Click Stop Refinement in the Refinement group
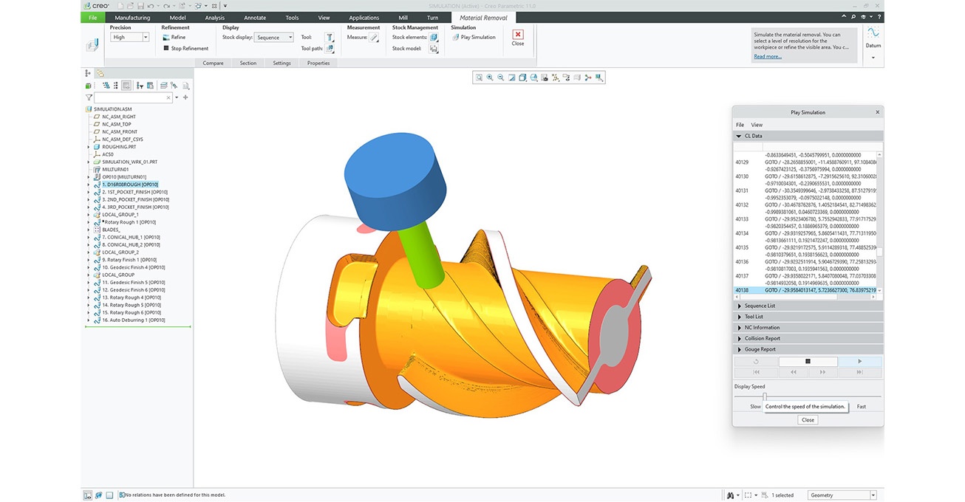This screenshot has height=502, width=965. click(185, 49)
